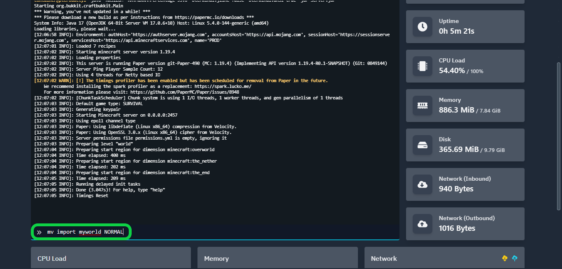This screenshot has height=269, width=562.
Task: Click the Uptime statistics card
Action: pos(465,26)
